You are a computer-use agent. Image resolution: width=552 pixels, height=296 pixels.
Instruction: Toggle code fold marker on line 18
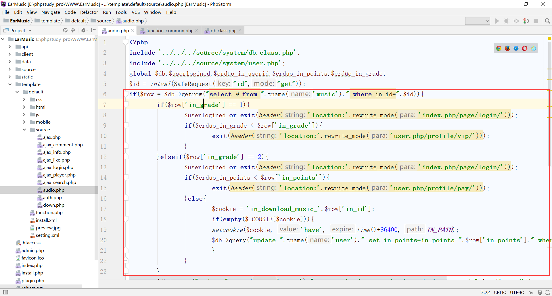click(x=126, y=219)
